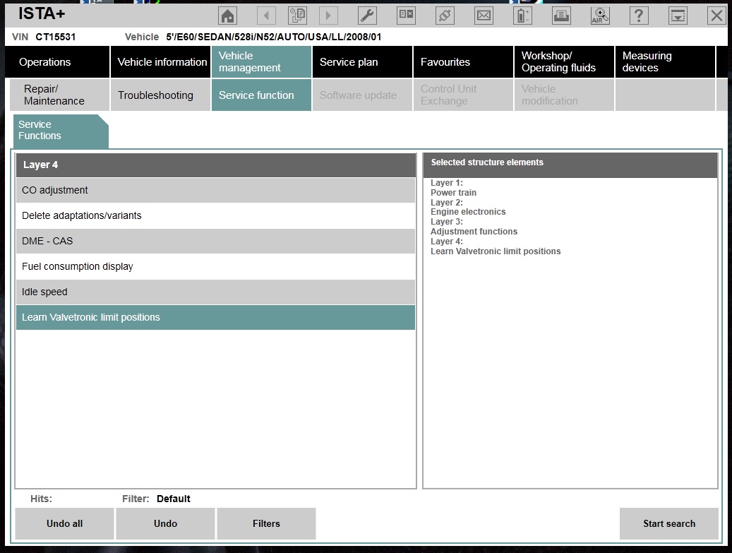
Task: Click the VIN value CT15531
Action: 56,37
